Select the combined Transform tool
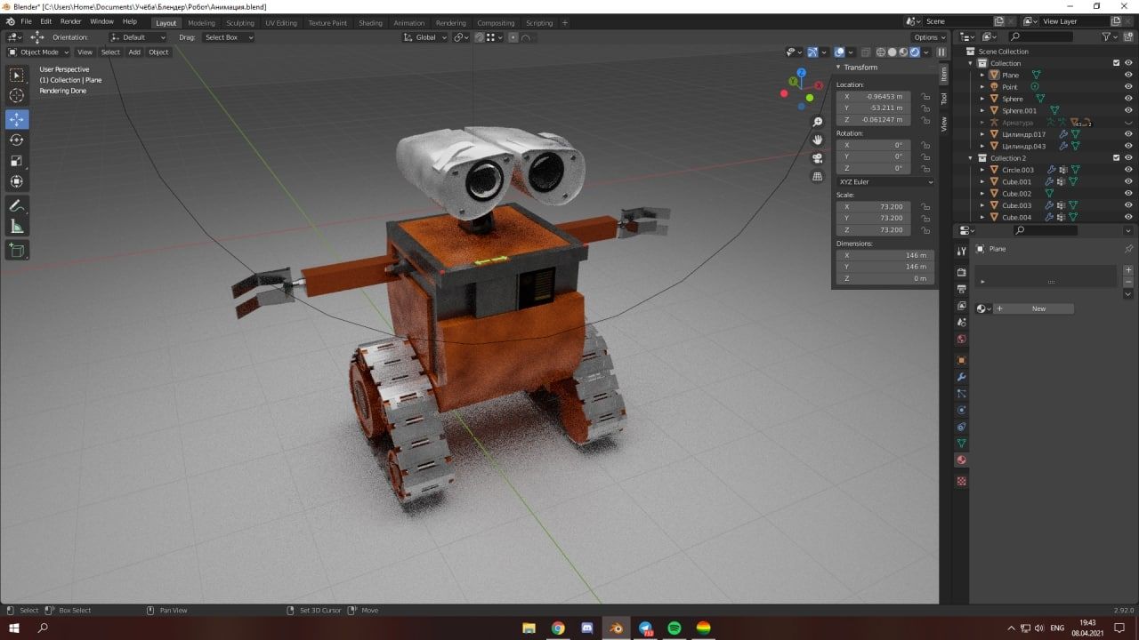 pos(17,181)
